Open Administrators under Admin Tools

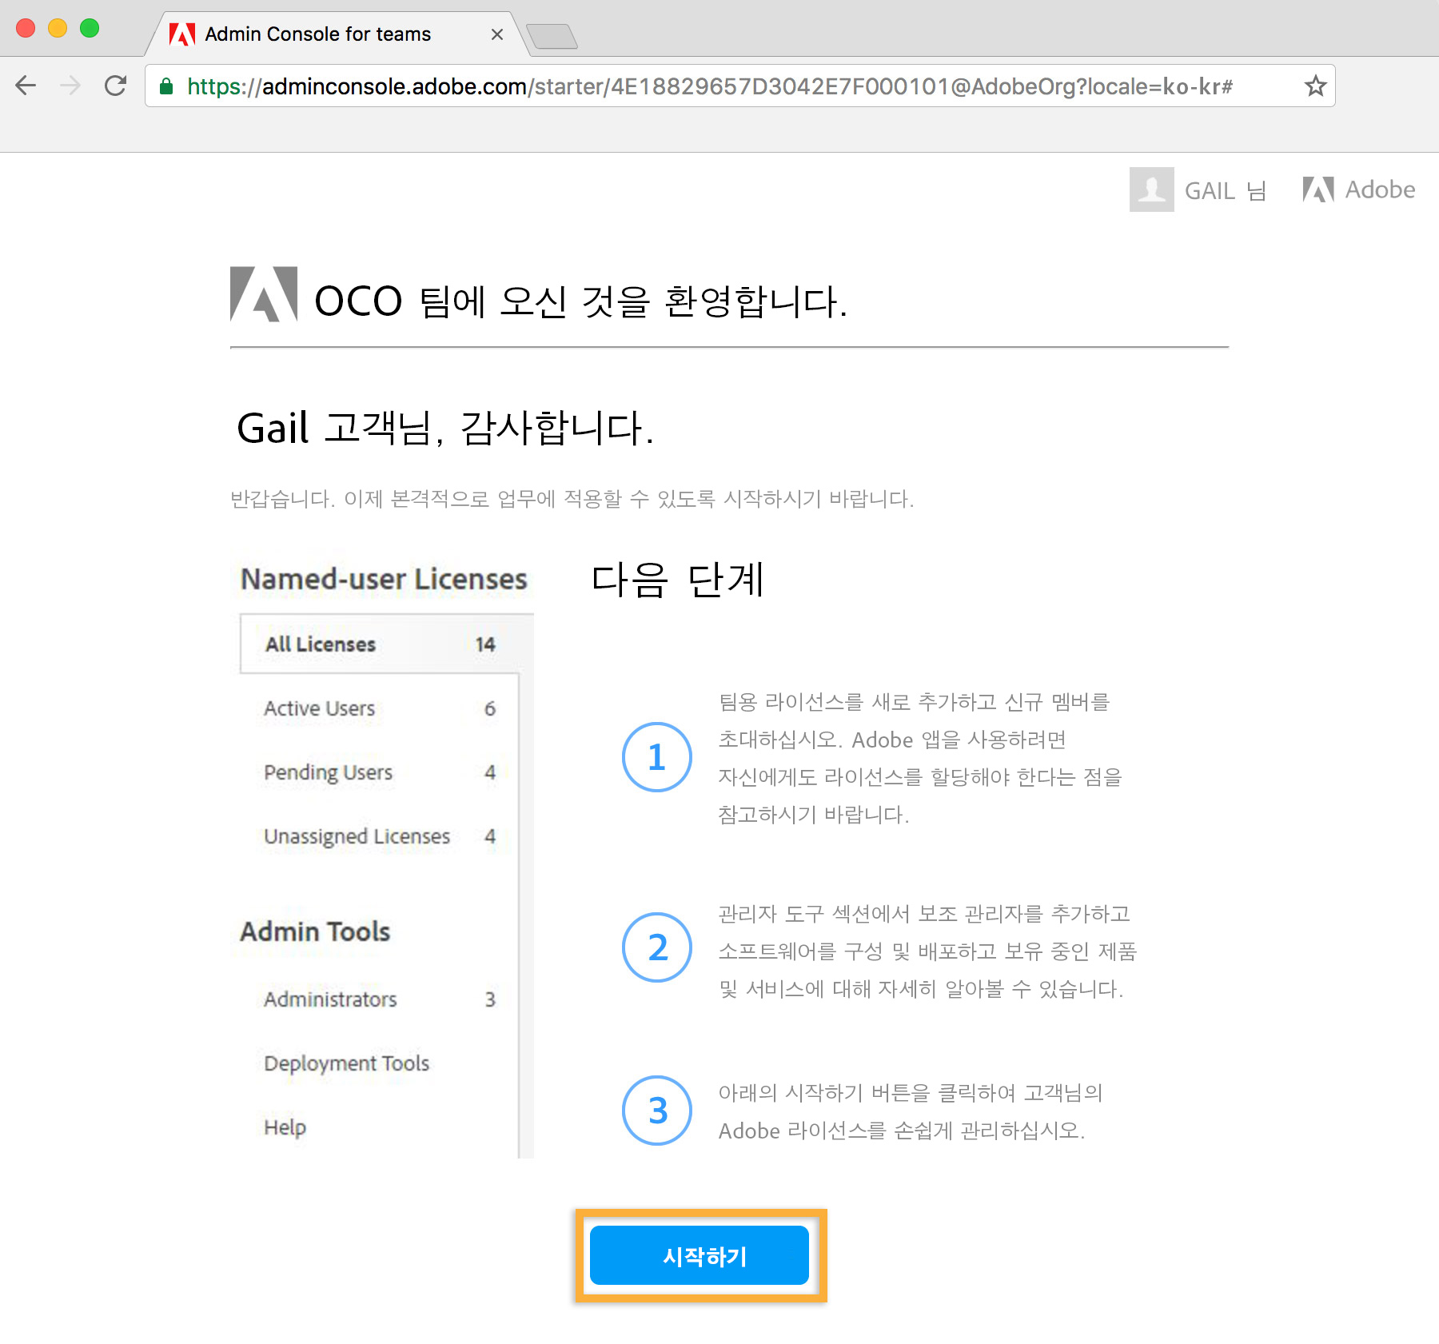pyautogui.click(x=381, y=999)
